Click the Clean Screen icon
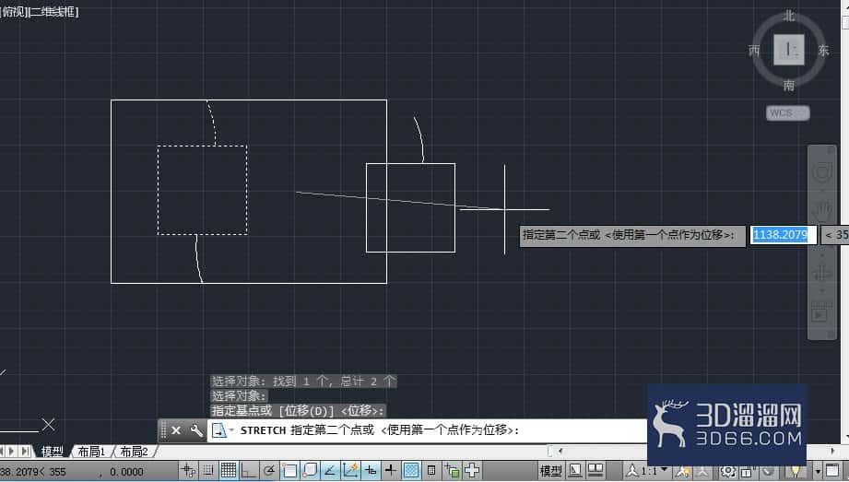849x482 pixels. coord(832,470)
